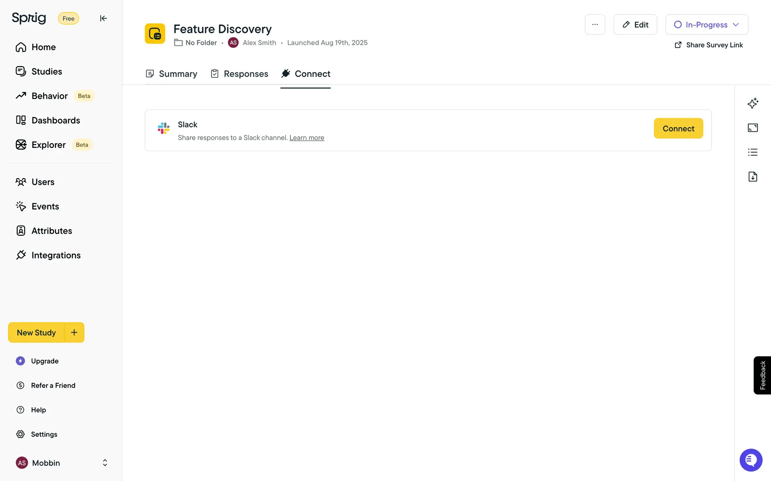Image resolution: width=771 pixels, height=481 pixels.
Task: Open the purple chat support bubble
Action: (751, 460)
